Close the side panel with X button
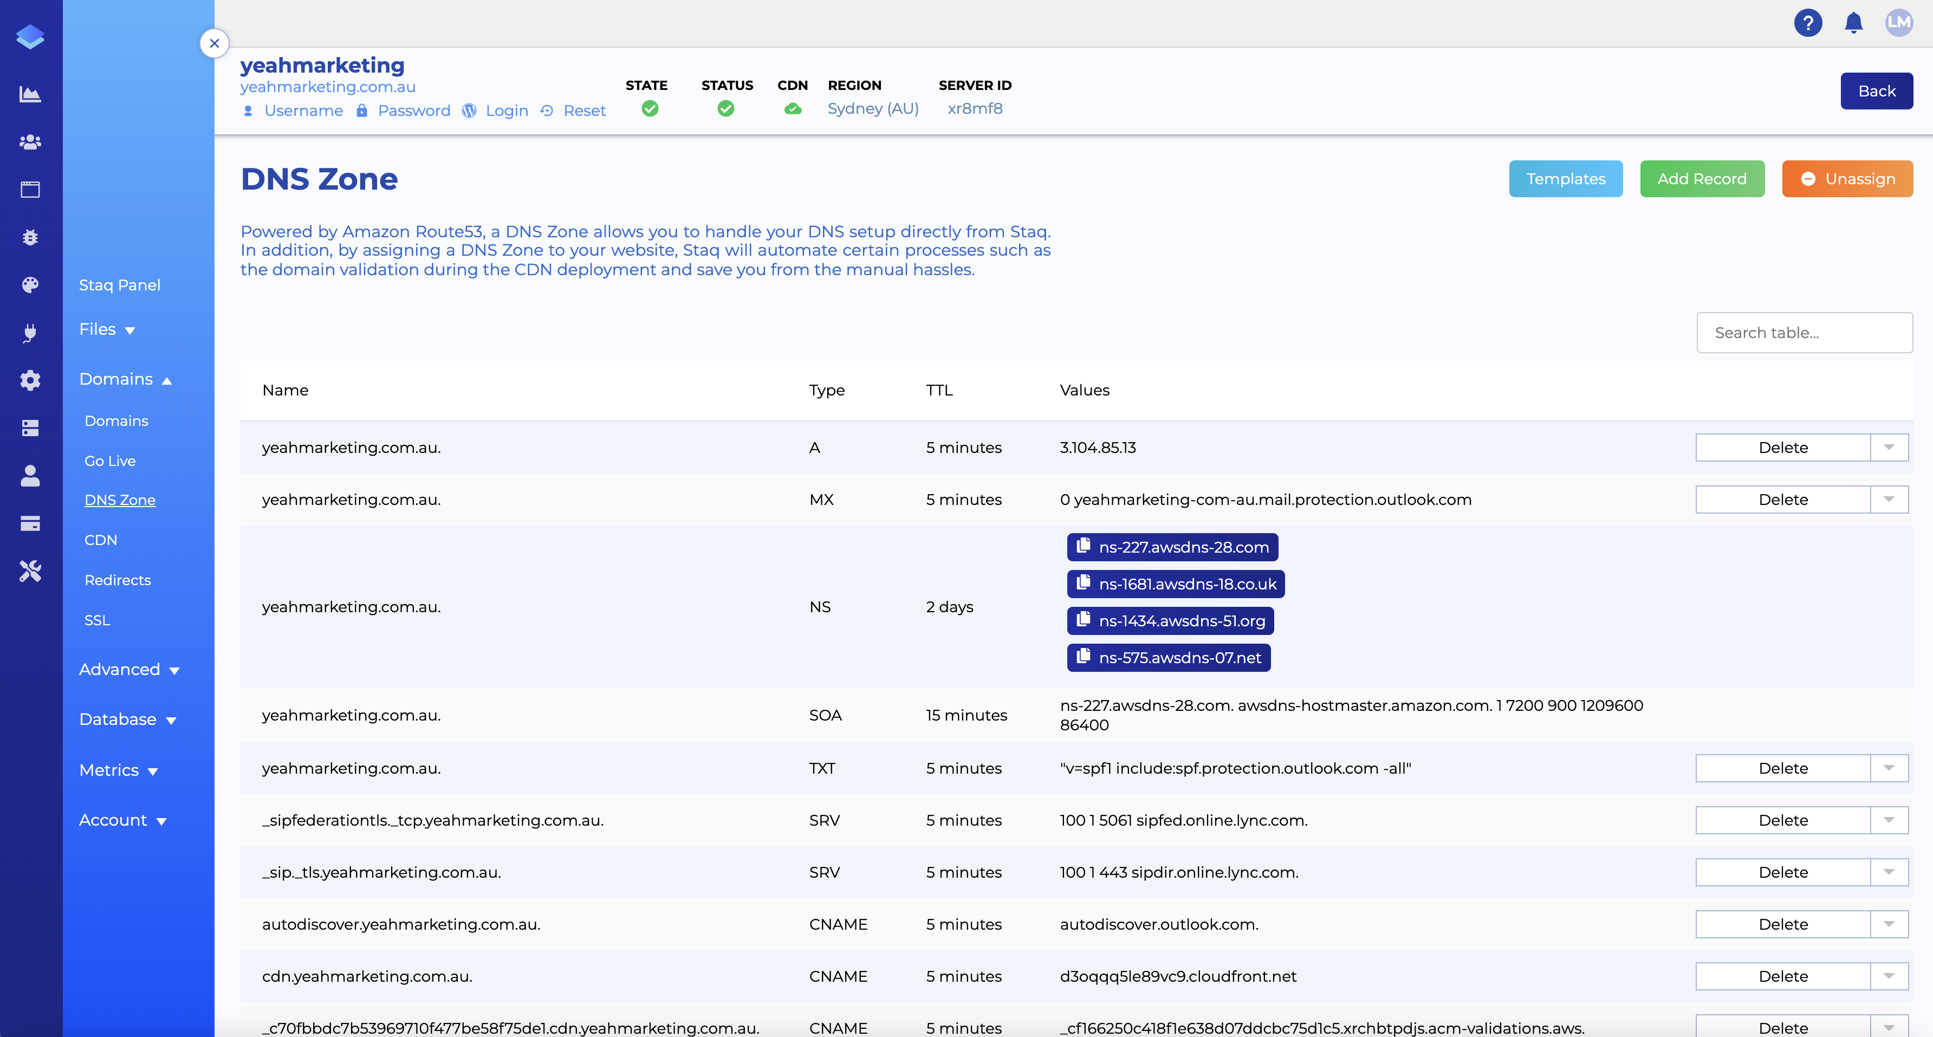 (215, 43)
